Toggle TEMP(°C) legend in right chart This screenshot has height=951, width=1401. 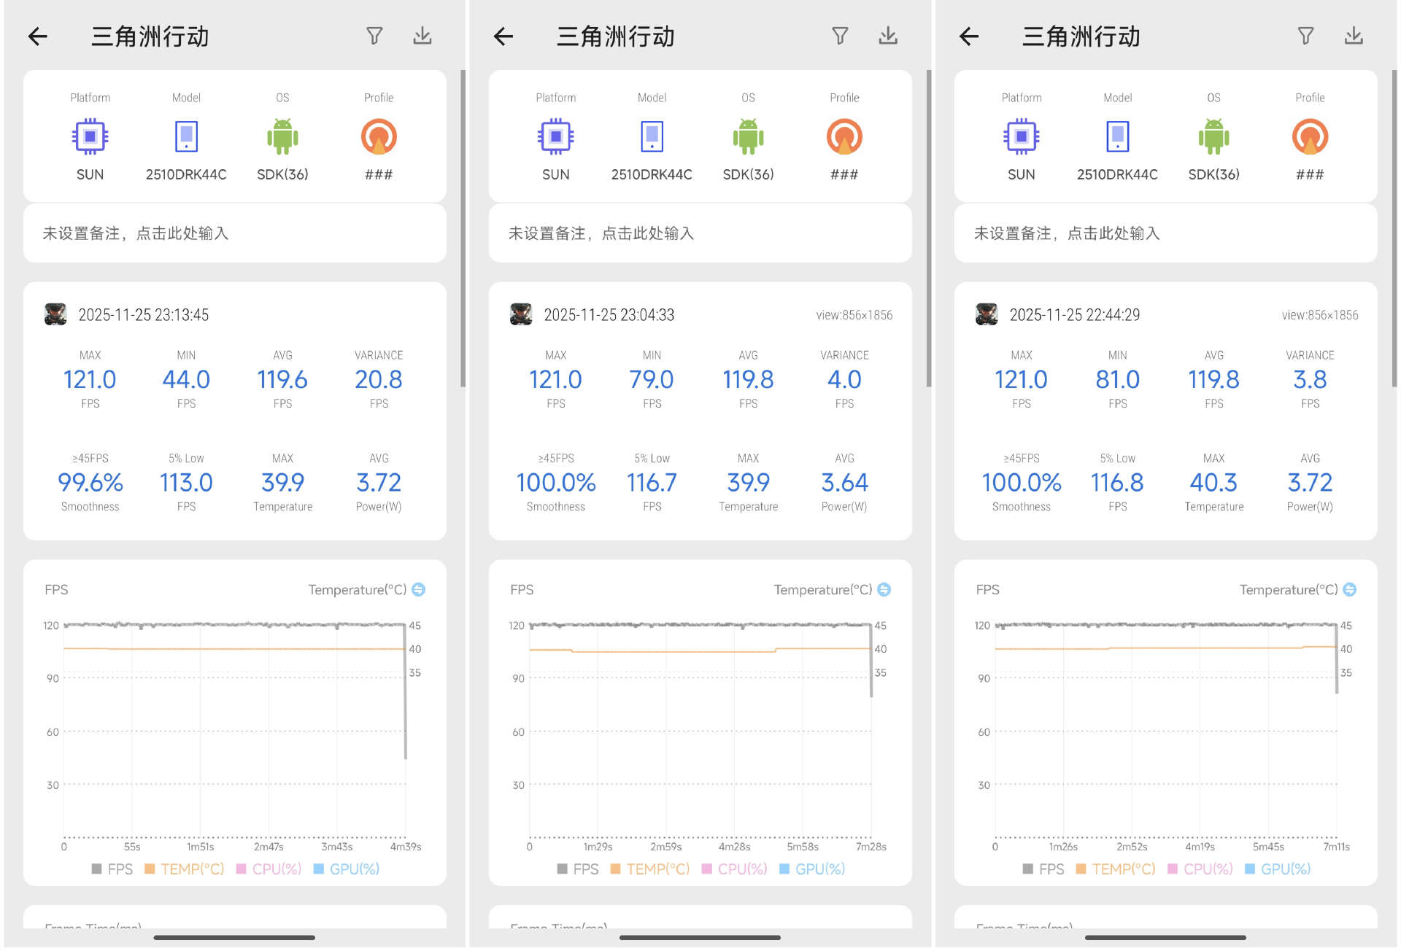pos(1116,869)
